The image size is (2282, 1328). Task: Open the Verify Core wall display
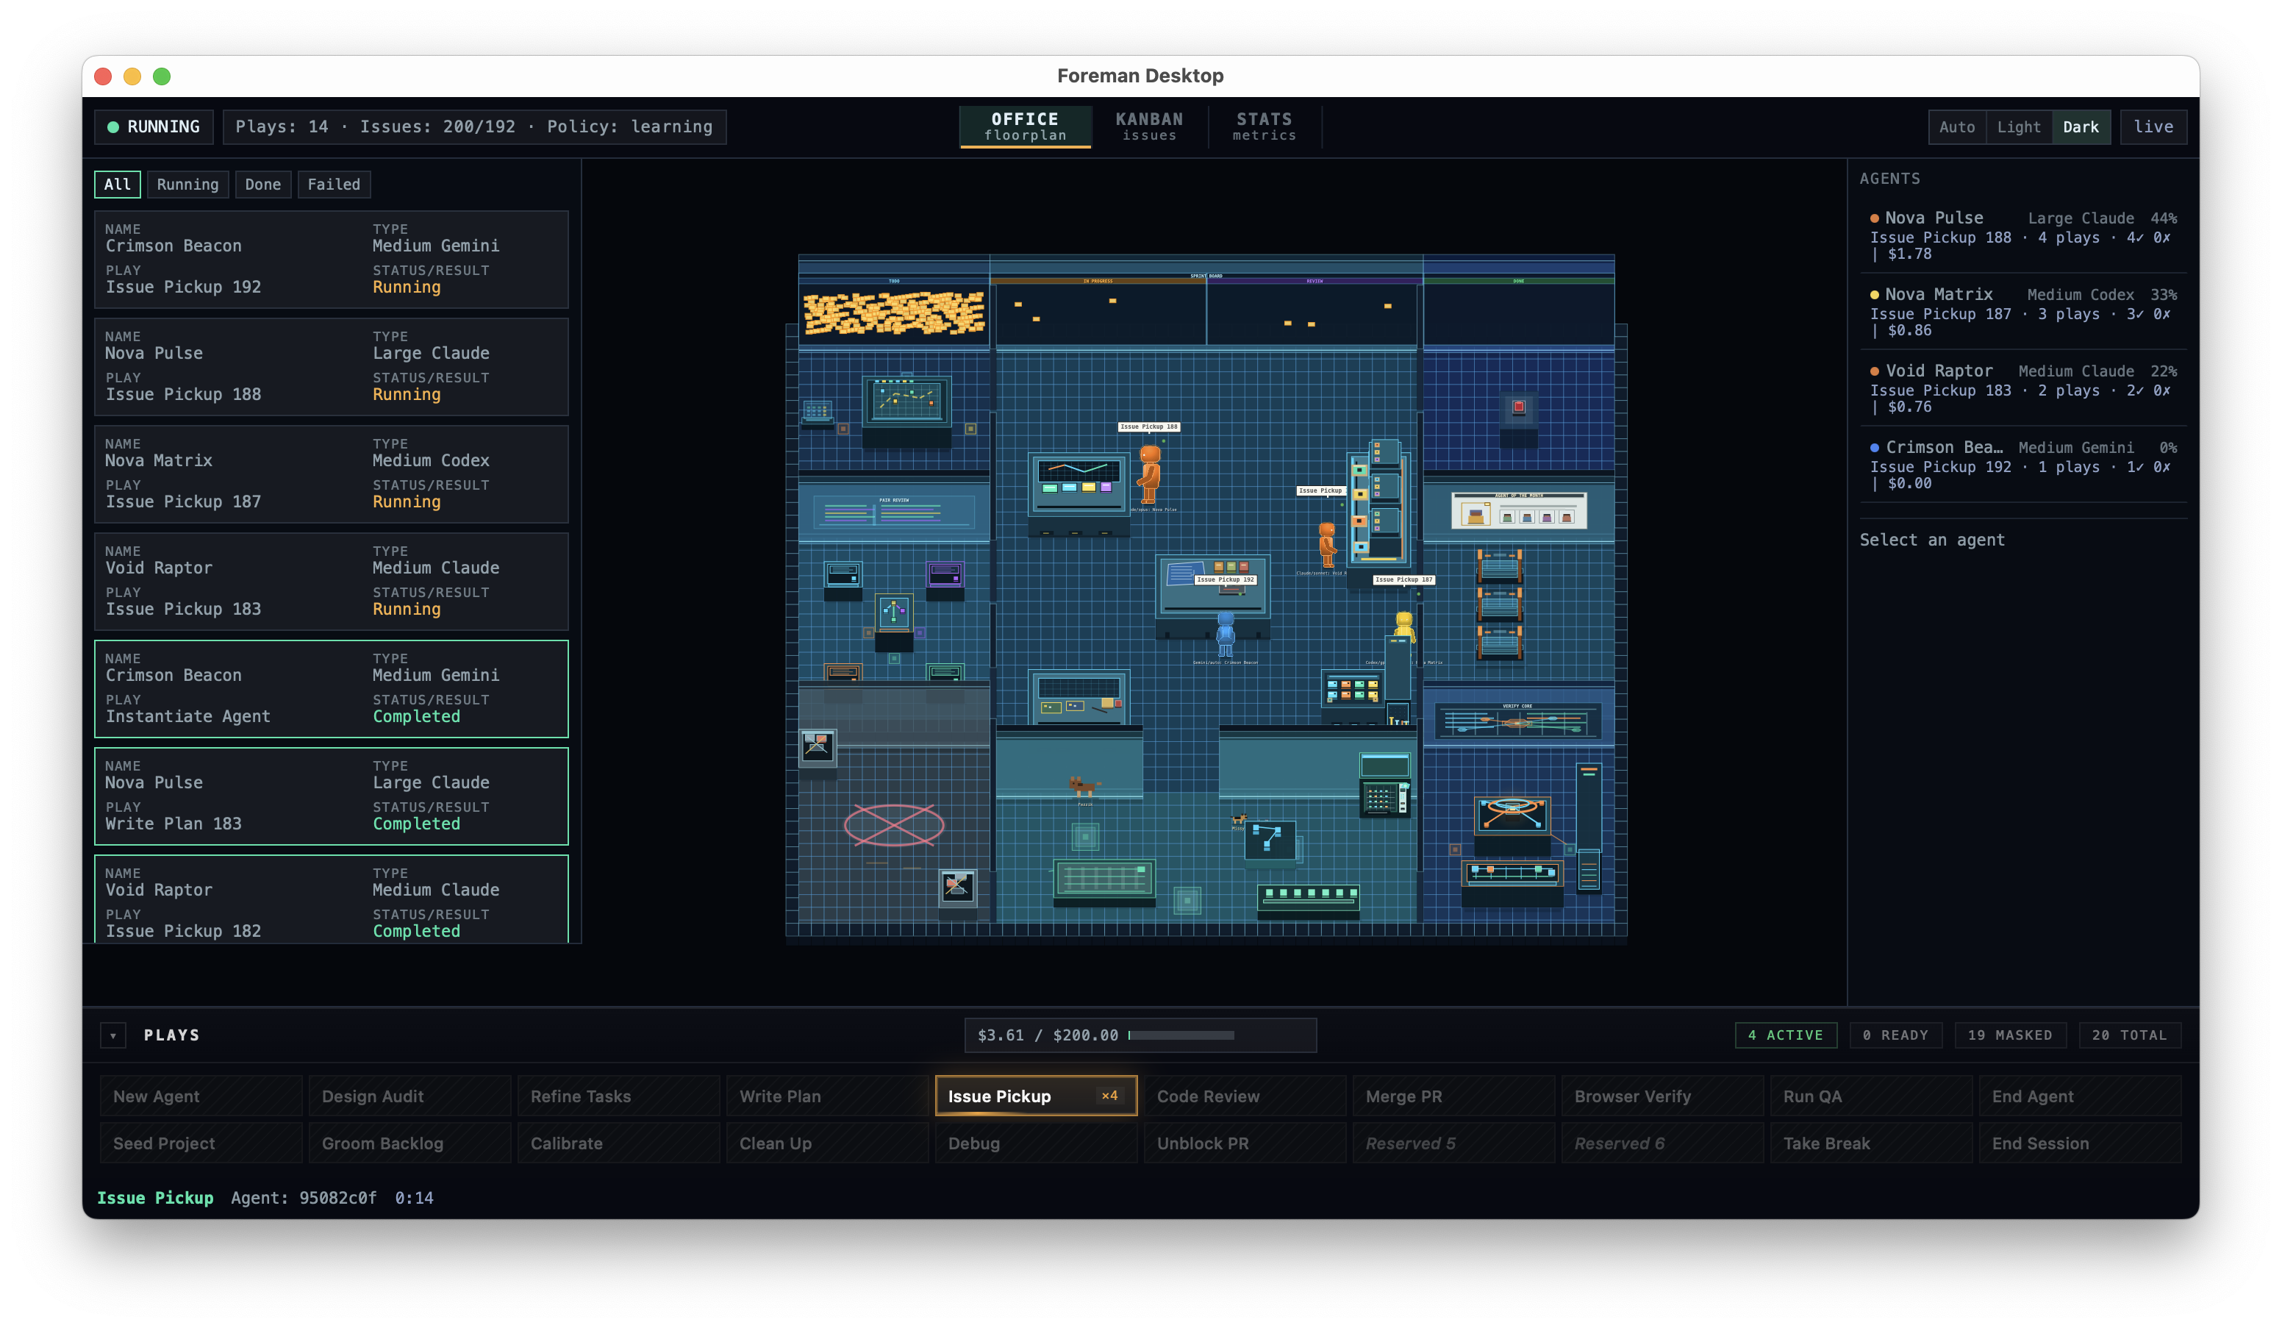pyautogui.click(x=1517, y=722)
